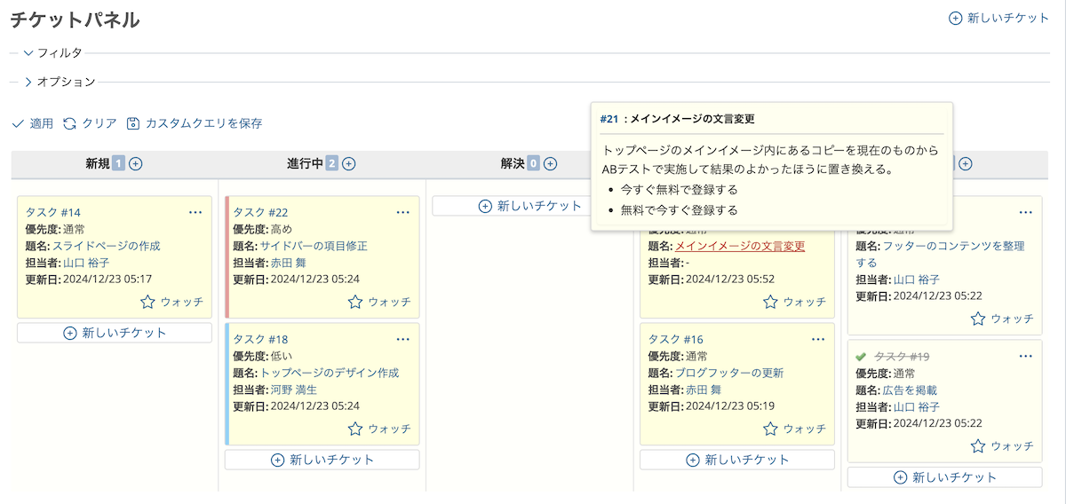Image resolution: width=1066 pixels, height=504 pixels.
Task: Open the サイドバーの項目修正 ticket link
Action: 313,246
